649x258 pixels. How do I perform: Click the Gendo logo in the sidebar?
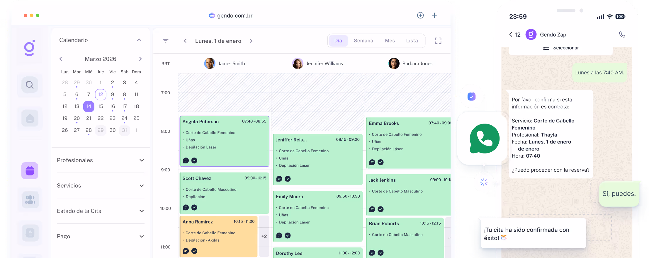(30, 48)
